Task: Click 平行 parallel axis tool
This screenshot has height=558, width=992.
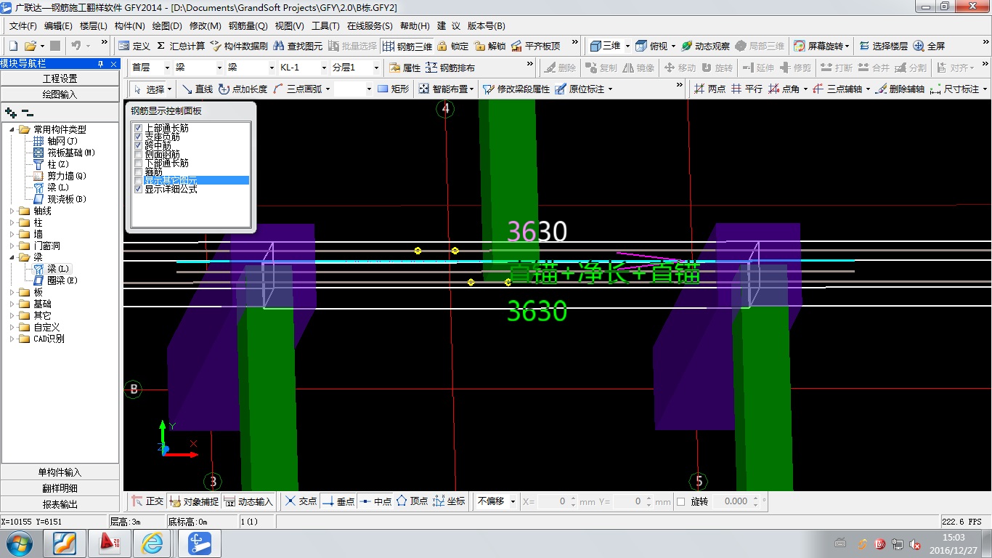Action: point(747,89)
